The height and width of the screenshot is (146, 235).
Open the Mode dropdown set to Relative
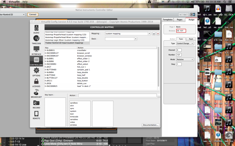[185, 60]
